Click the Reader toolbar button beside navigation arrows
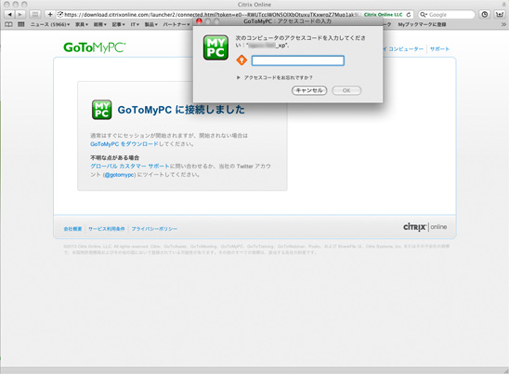Screen dimensions: 509x375 click(x=35, y=15)
